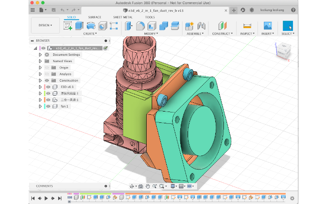The width and height of the screenshot is (327, 204).
Task: Select the Fillet tool icon
Action: click(140, 26)
